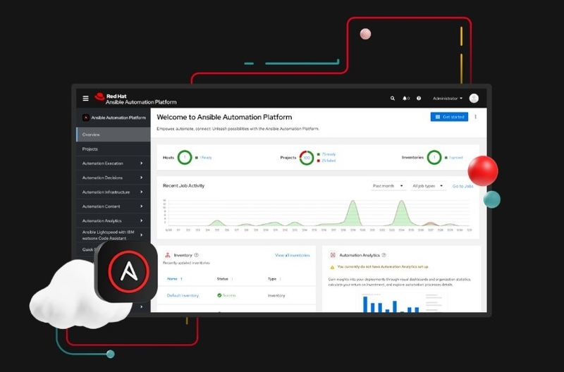Expand Automation Analytics sidebar menu
The width and height of the screenshot is (564, 372).
click(x=113, y=221)
